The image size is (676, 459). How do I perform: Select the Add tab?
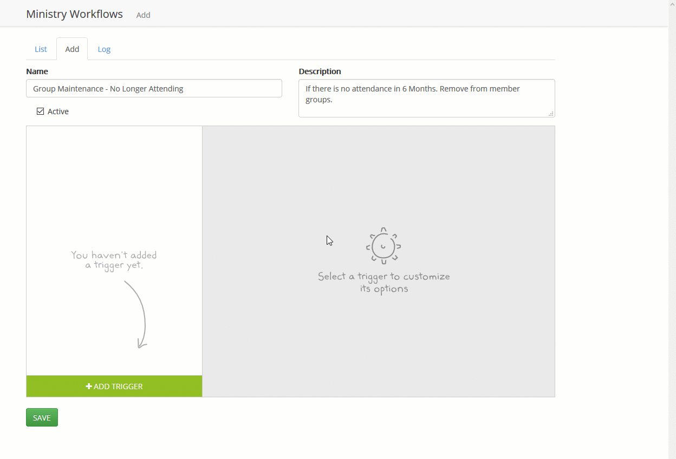click(x=72, y=49)
